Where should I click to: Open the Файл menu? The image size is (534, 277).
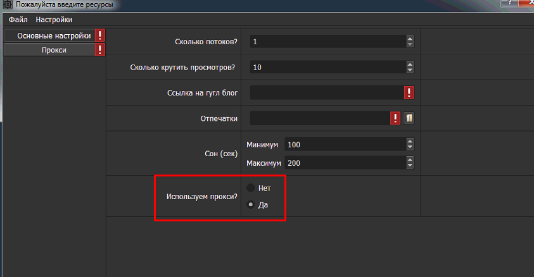click(17, 20)
